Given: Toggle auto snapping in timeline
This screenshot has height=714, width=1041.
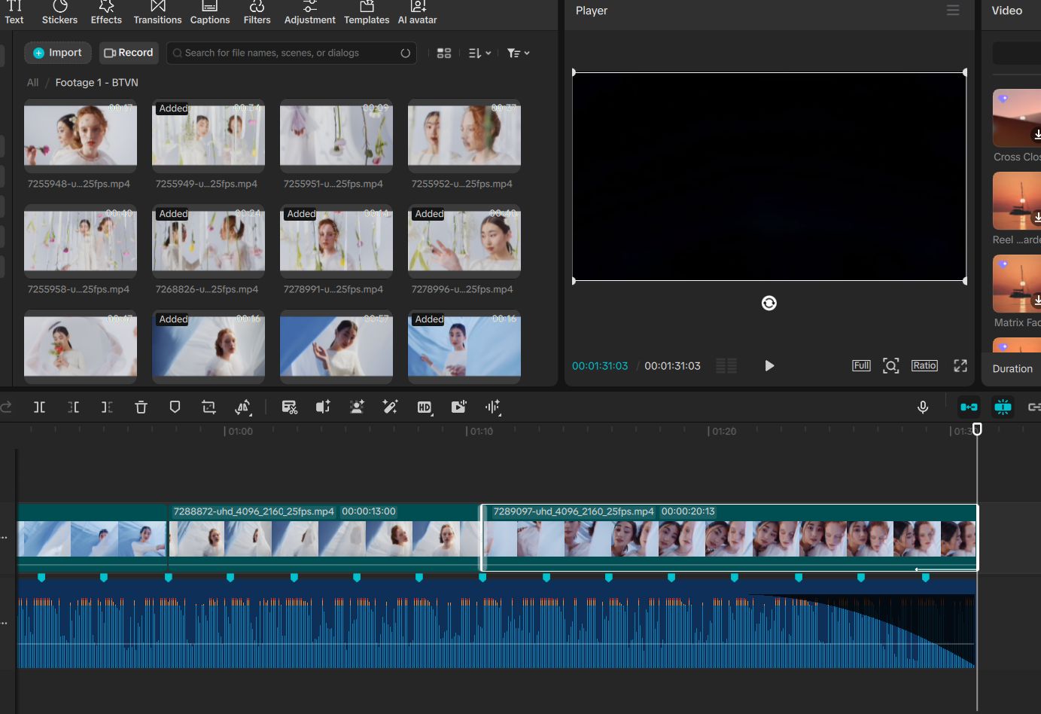Looking at the screenshot, I should 1003,407.
